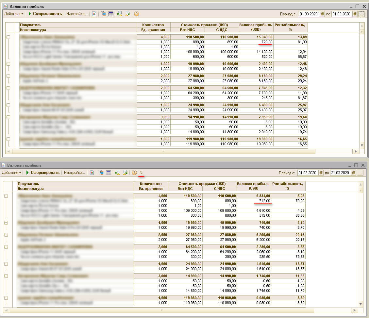Collapse the upper report group with quantity 3,000
The height and width of the screenshot is (318, 369).
coord(8,117)
